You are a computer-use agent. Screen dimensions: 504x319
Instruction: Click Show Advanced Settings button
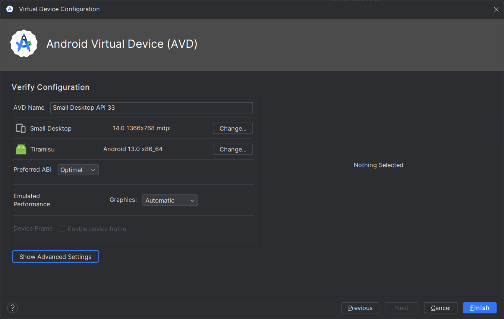56,257
